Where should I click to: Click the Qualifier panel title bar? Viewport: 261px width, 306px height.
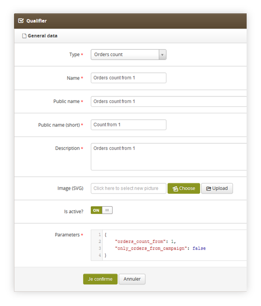tap(130, 21)
